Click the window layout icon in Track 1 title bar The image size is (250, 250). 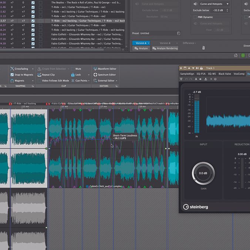(185, 68)
